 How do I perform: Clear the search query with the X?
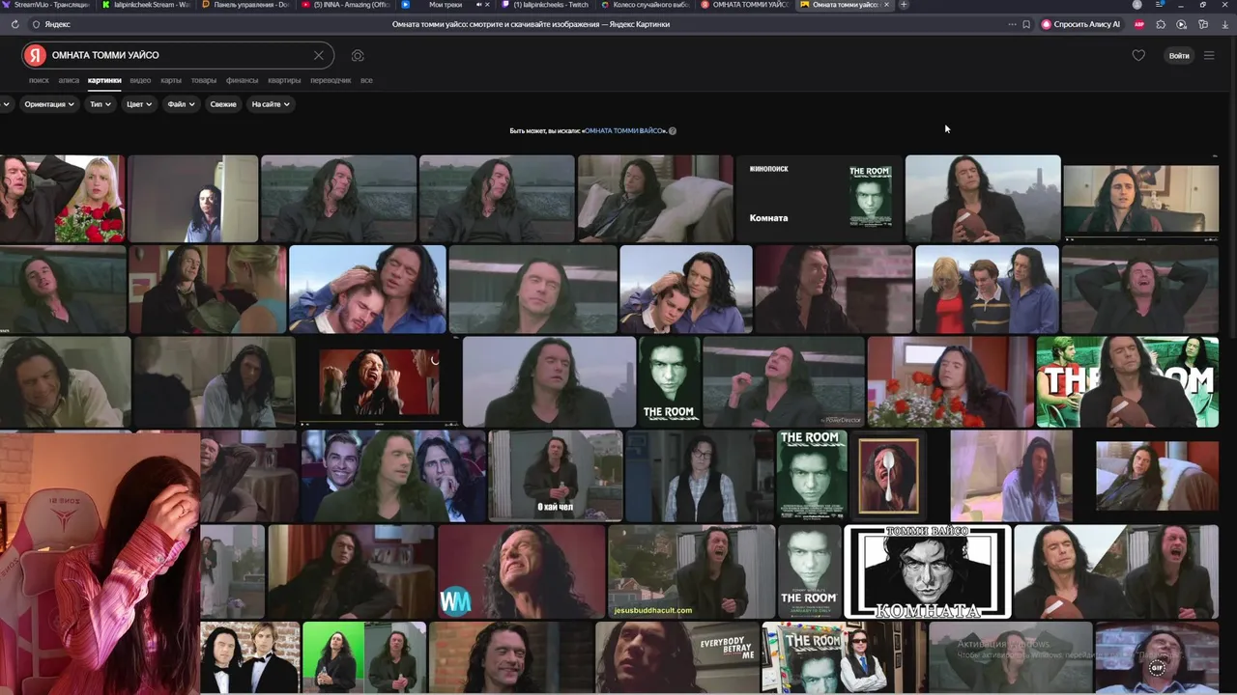point(318,55)
